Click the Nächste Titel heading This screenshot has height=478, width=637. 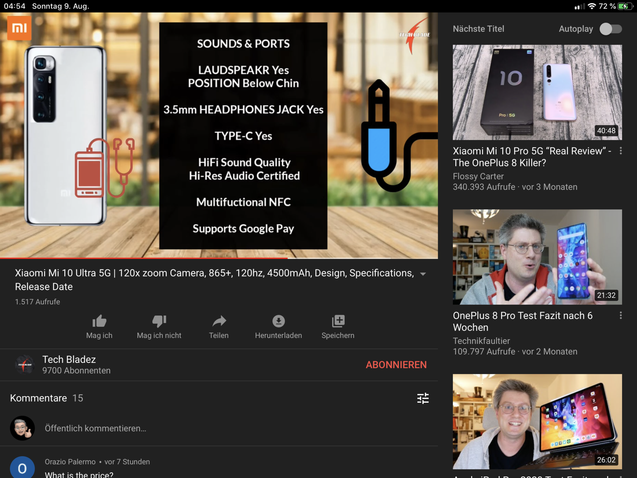pyautogui.click(x=478, y=29)
